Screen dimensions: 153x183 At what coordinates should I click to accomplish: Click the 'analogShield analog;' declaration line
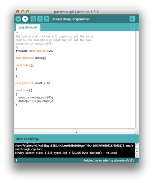click(31, 58)
